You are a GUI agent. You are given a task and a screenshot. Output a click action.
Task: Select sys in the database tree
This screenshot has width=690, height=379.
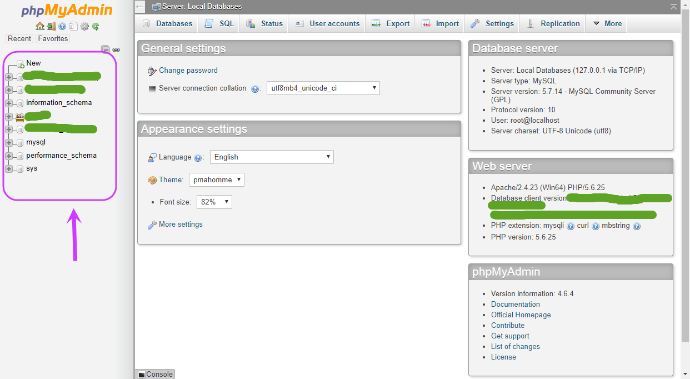[x=32, y=168]
